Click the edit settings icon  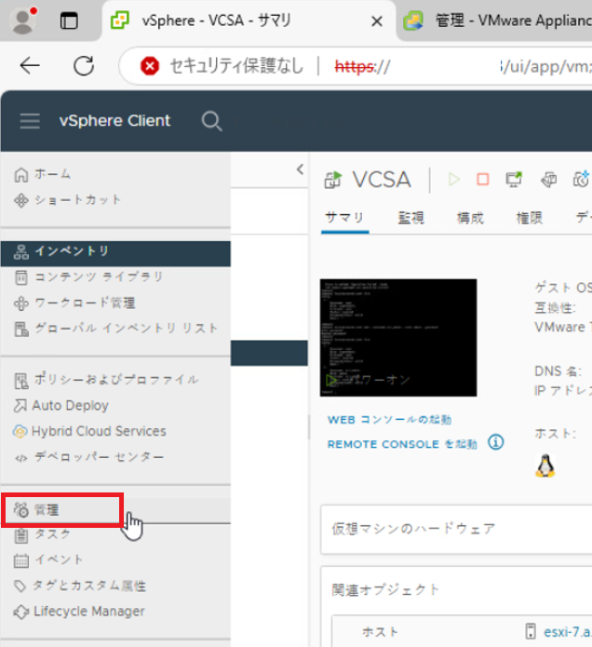548,180
